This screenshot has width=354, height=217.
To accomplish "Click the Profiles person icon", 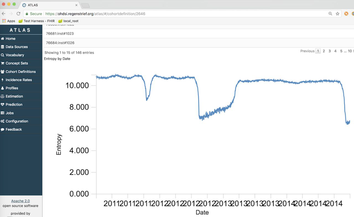I will (x=2, y=88).
